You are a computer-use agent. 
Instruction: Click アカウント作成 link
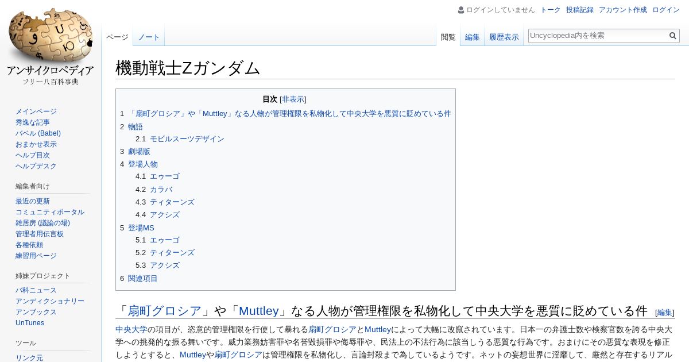coord(622,10)
